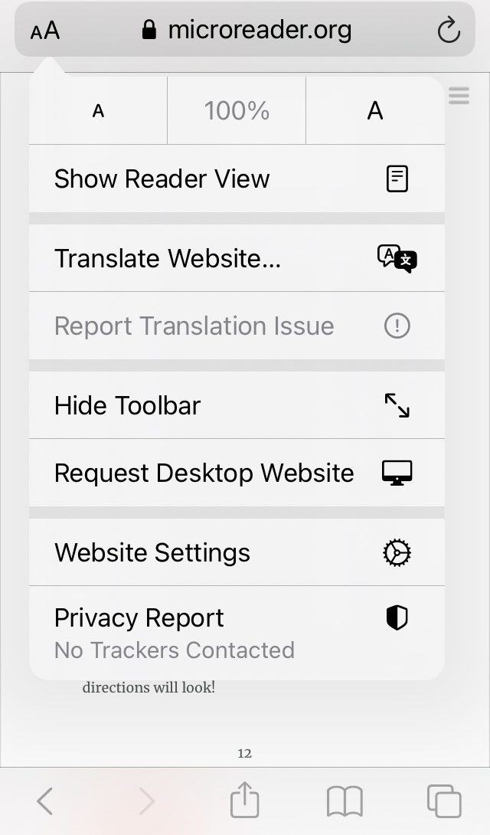Click the Reader View page icon
490x835 pixels.
397,178
